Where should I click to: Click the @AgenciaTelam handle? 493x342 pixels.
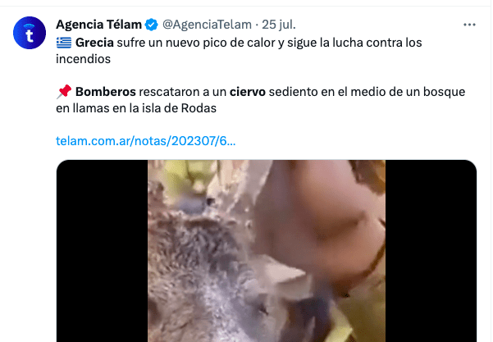pyautogui.click(x=207, y=25)
